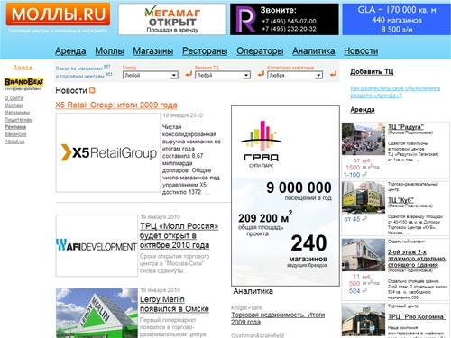Image resolution: width=451 pixels, height=338 pixels.
Task: Open the Leroy Merlin store photo
Action: coord(97,313)
